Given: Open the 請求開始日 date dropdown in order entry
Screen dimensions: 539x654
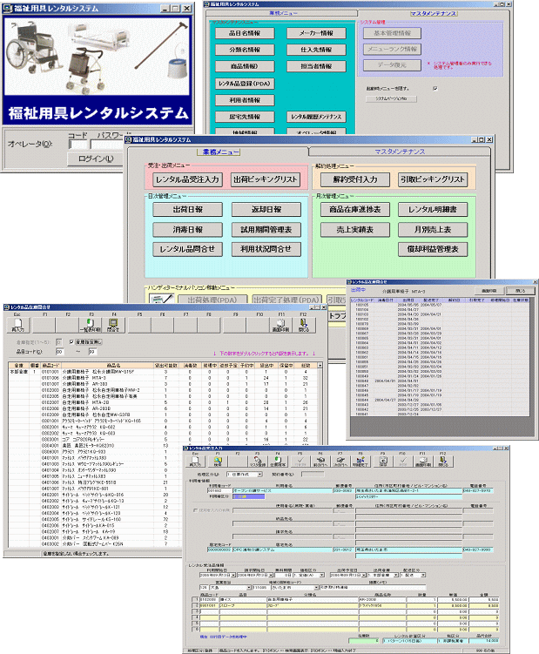Looking at the screenshot, I should [271, 575].
